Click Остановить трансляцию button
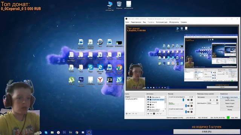Screen dimensions: 241x135 (x=230, y=97)
